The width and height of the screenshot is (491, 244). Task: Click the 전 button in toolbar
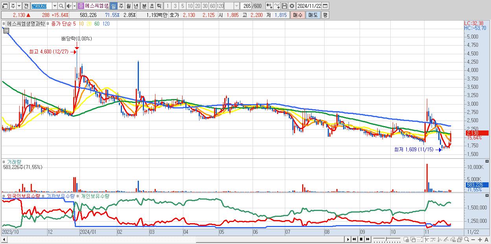[26, 6]
